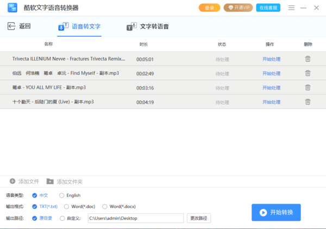Click the output path text field
The width and height of the screenshot is (326, 229).
coord(135,218)
